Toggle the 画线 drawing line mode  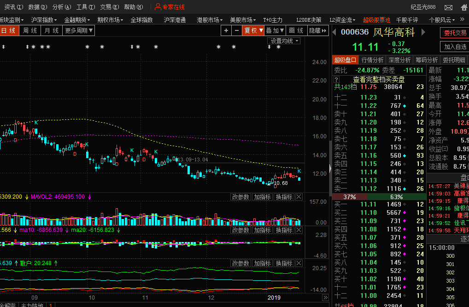point(296,30)
